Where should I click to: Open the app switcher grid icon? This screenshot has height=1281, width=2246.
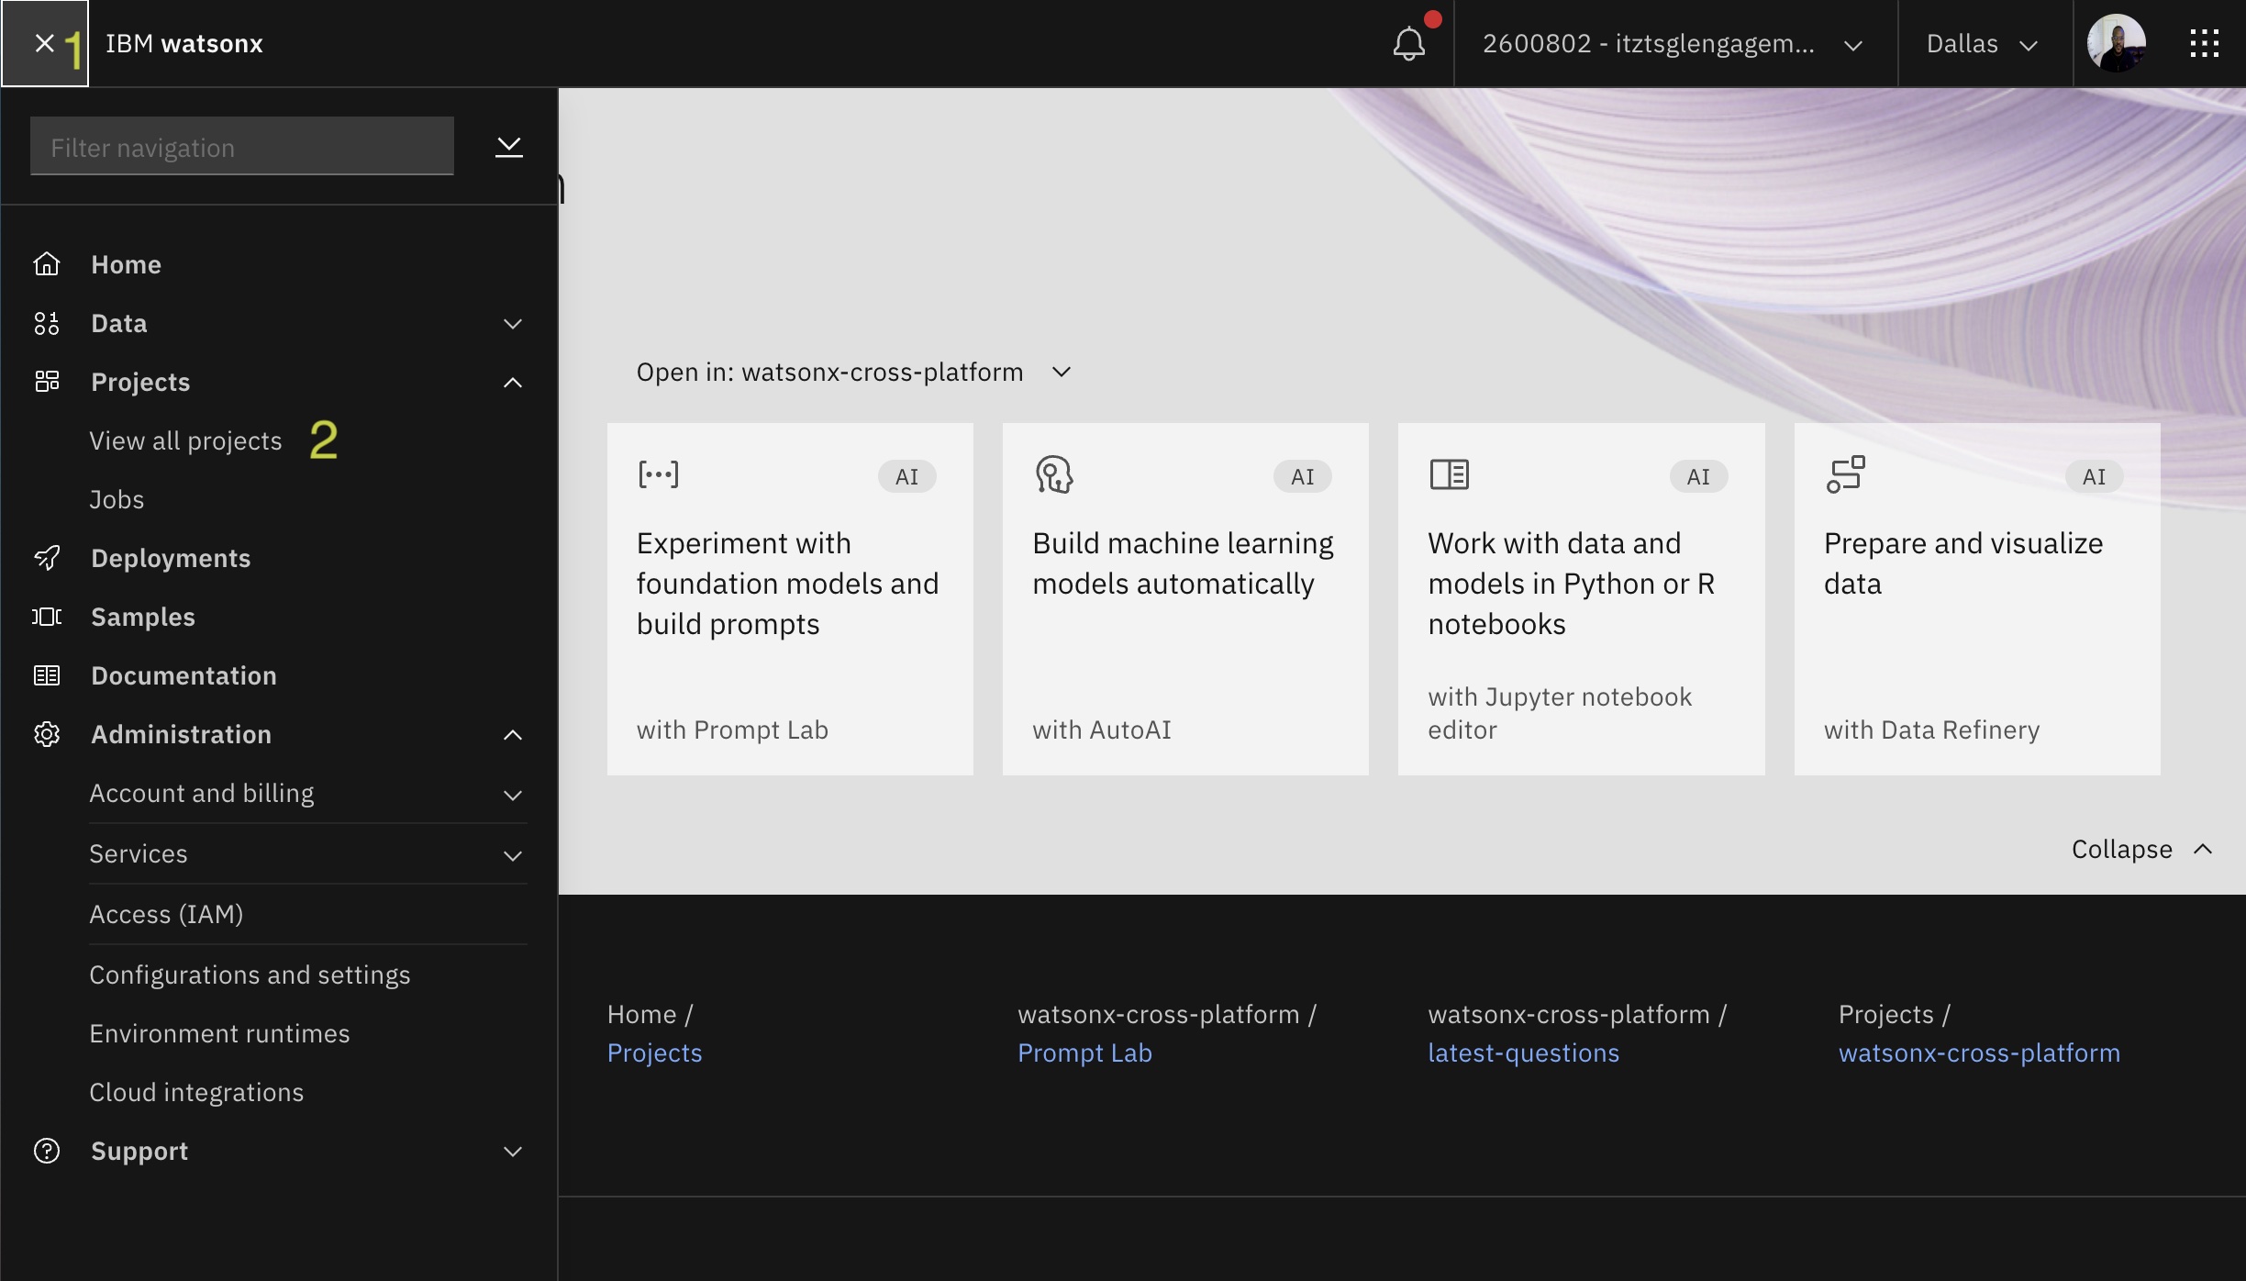(2204, 43)
